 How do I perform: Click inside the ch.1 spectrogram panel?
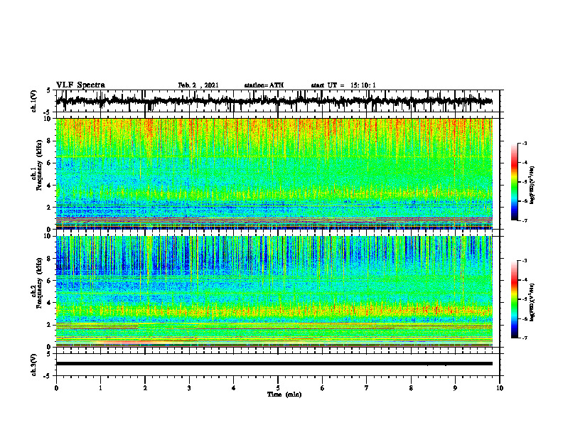point(274,173)
